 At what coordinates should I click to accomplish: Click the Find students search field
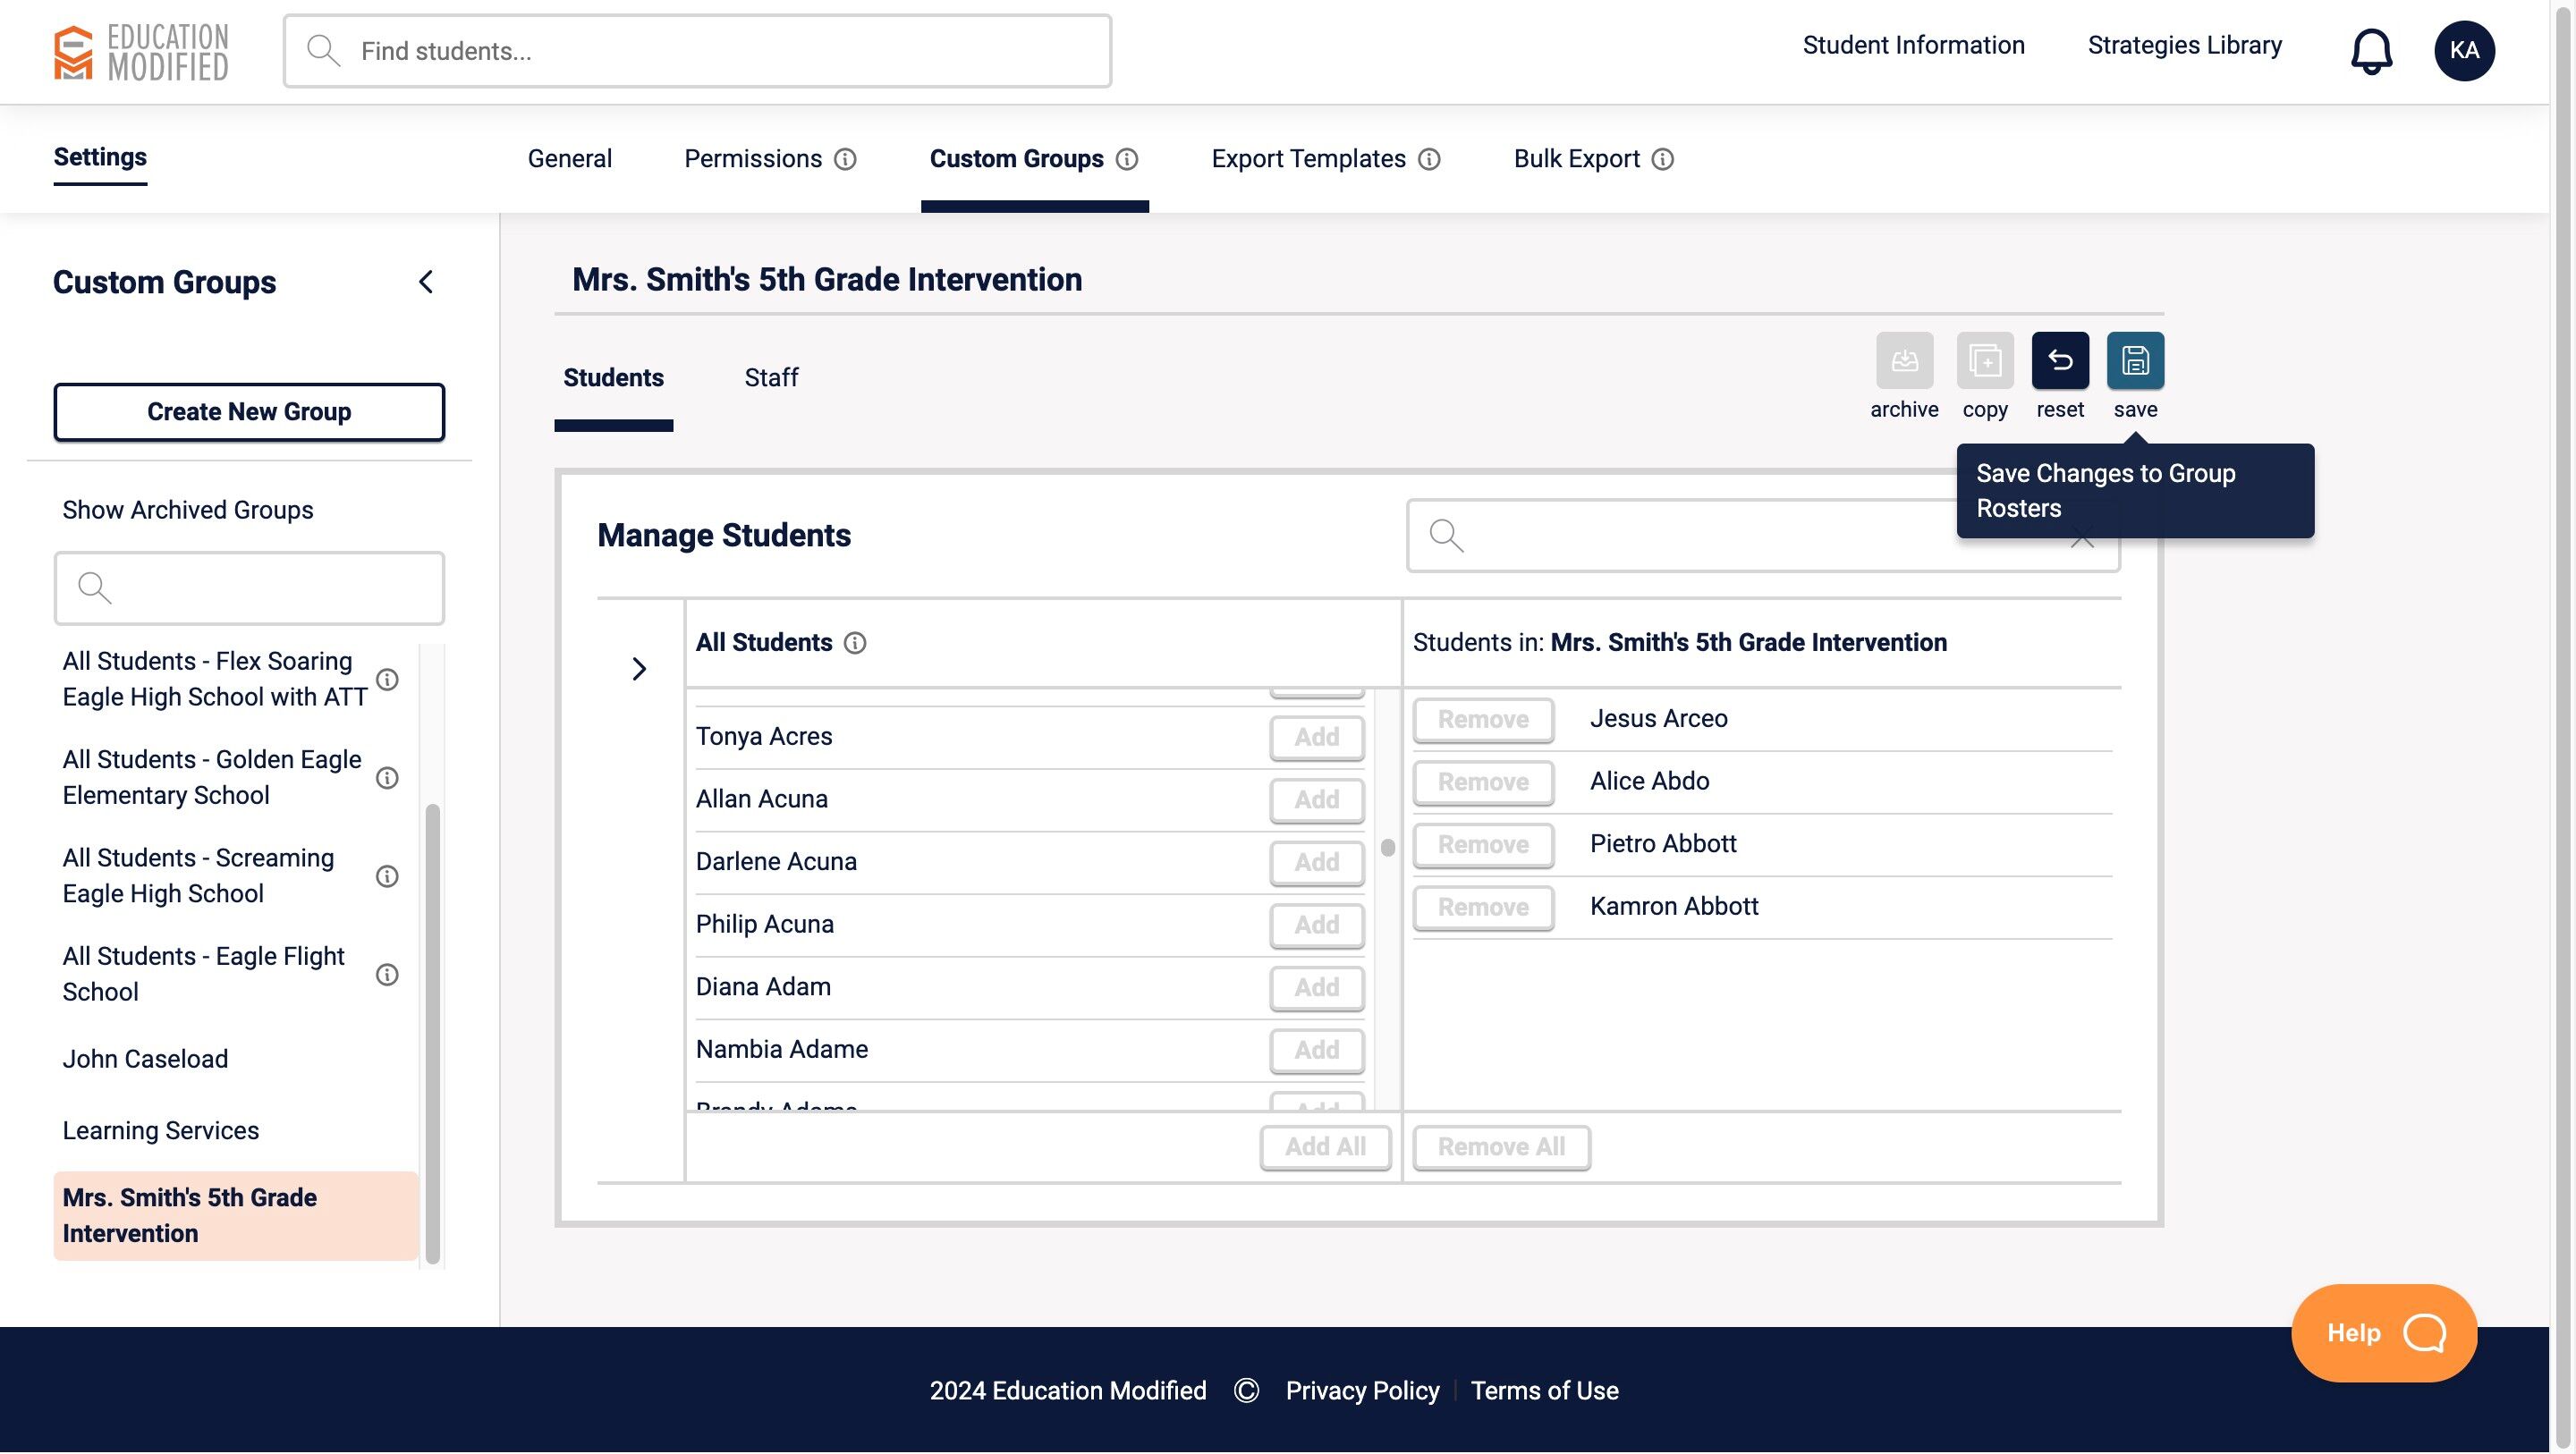coord(697,51)
